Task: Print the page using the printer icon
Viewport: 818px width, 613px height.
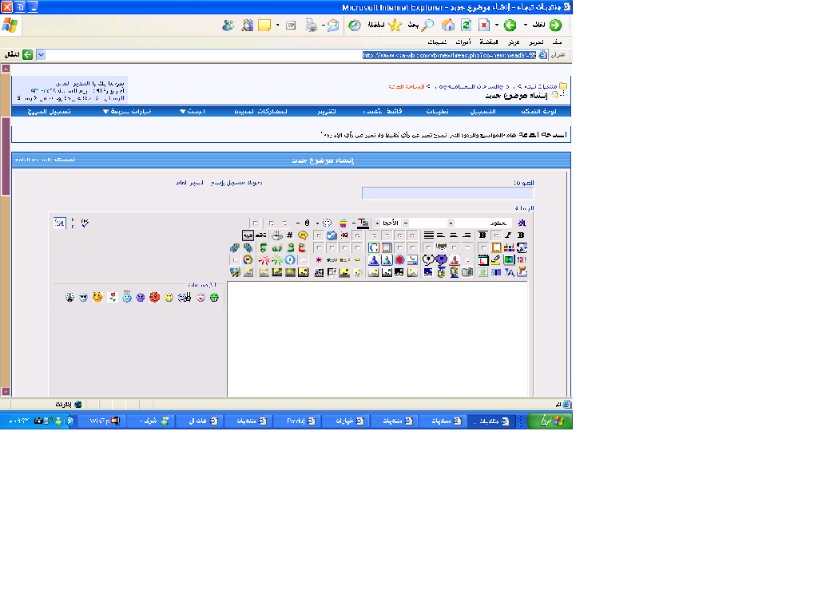Action: coord(311,25)
